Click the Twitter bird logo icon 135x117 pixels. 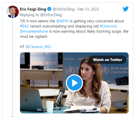coord(126,9)
